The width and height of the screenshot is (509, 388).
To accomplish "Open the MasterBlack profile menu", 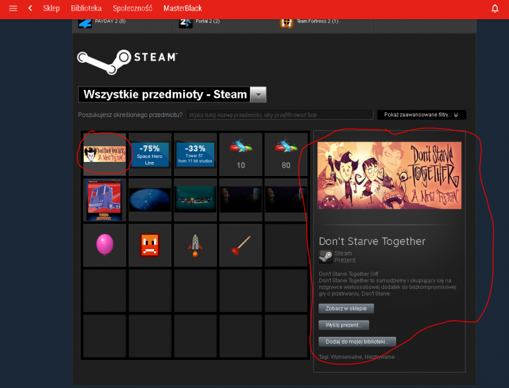I will [x=182, y=8].
